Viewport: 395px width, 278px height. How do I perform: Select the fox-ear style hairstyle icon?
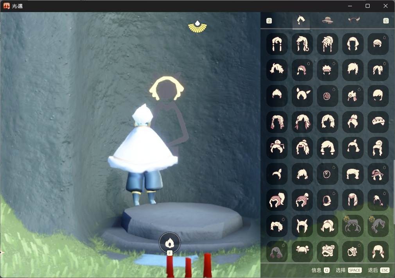coord(302,96)
